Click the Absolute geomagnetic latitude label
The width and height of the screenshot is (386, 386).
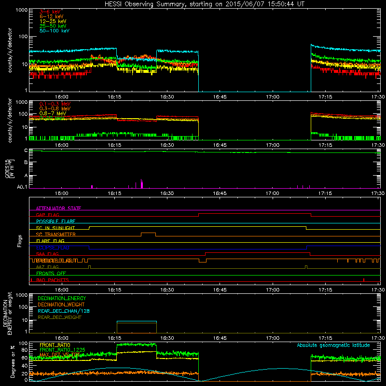tap(333, 345)
